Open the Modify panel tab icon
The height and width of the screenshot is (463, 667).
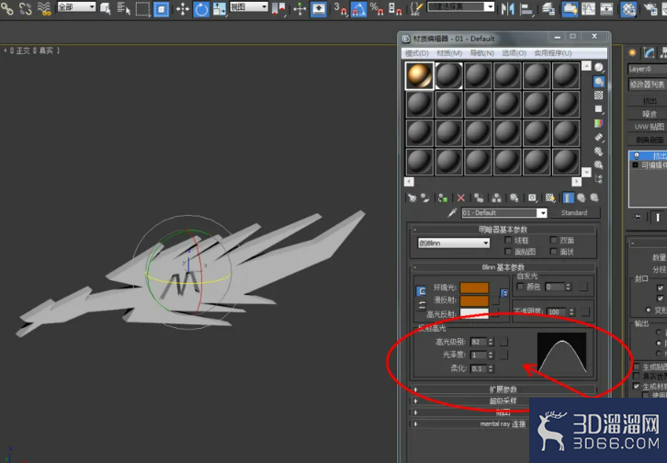click(x=649, y=52)
